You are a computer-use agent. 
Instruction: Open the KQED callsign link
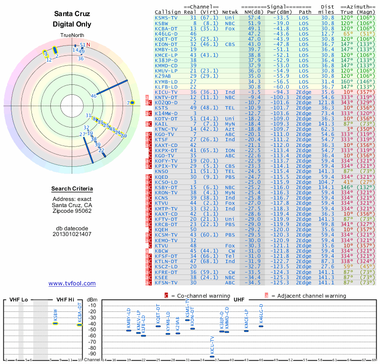click(161, 177)
